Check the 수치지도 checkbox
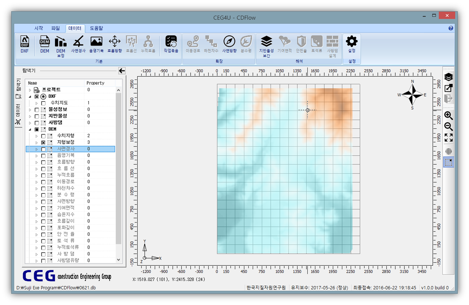469x305 pixels. coord(44,103)
